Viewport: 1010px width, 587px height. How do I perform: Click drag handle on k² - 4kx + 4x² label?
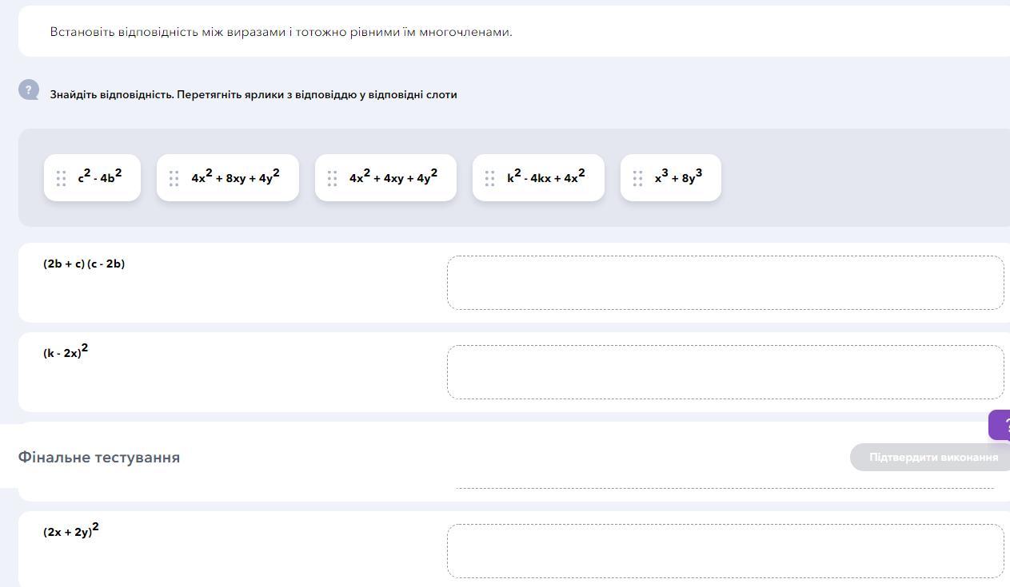(x=489, y=178)
